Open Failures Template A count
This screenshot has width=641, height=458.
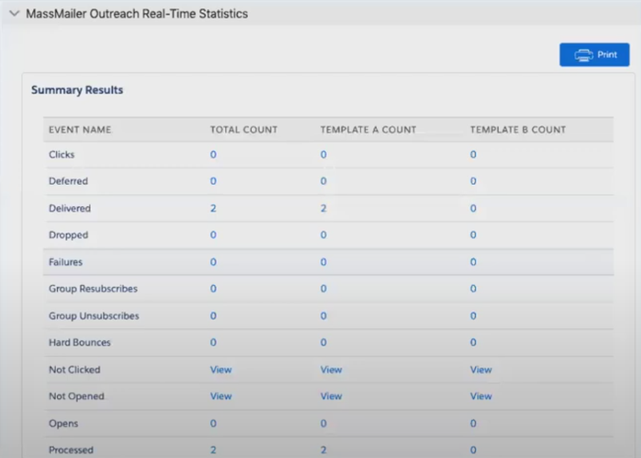pos(323,262)
